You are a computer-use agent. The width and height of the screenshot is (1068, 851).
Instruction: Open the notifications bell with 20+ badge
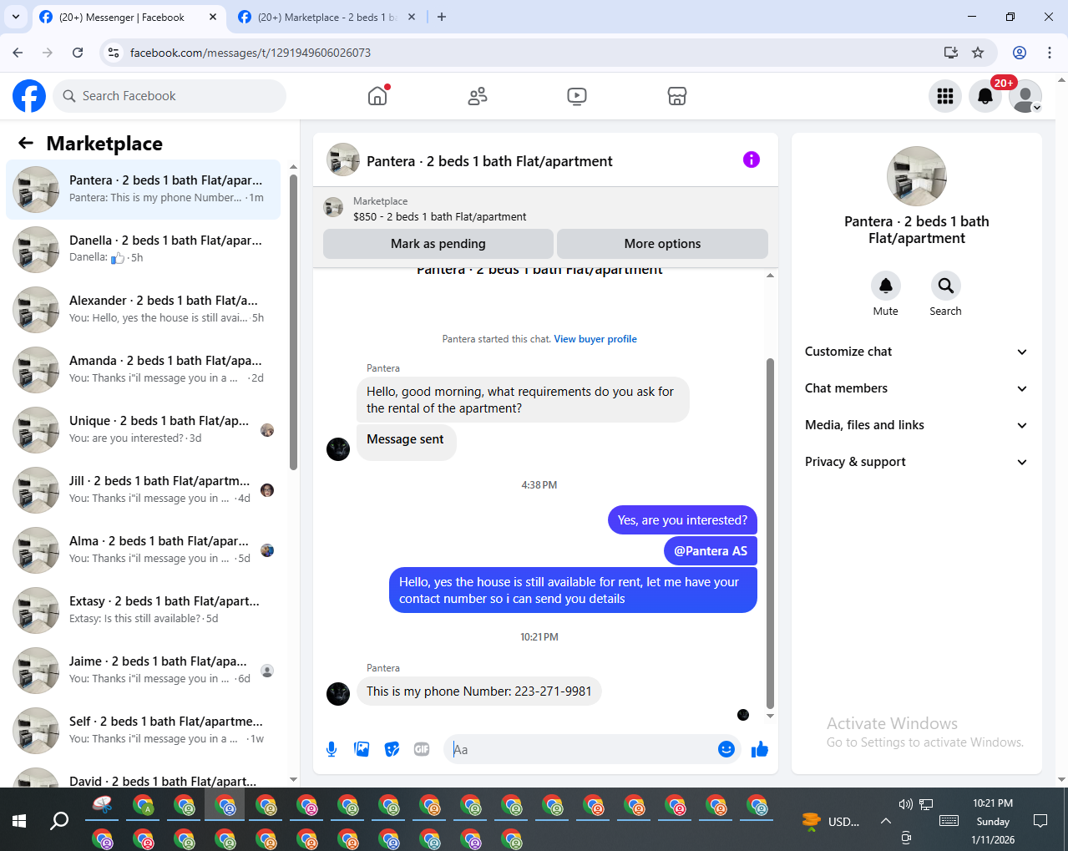985,96
